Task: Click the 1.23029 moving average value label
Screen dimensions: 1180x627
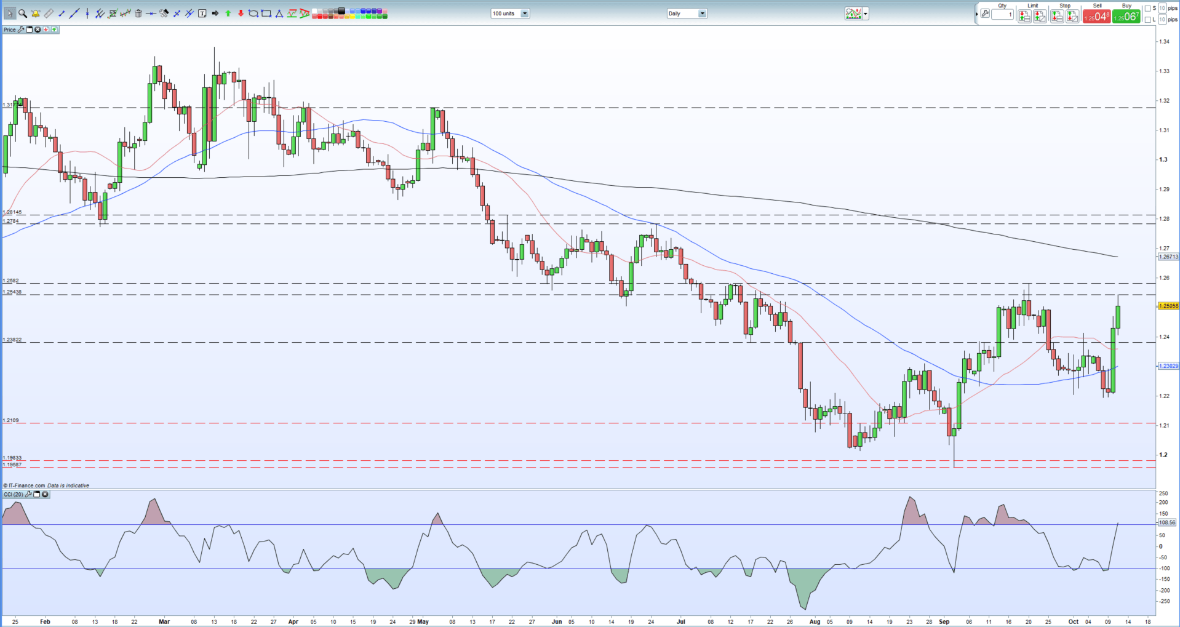Action: [x=1168, y=366]
